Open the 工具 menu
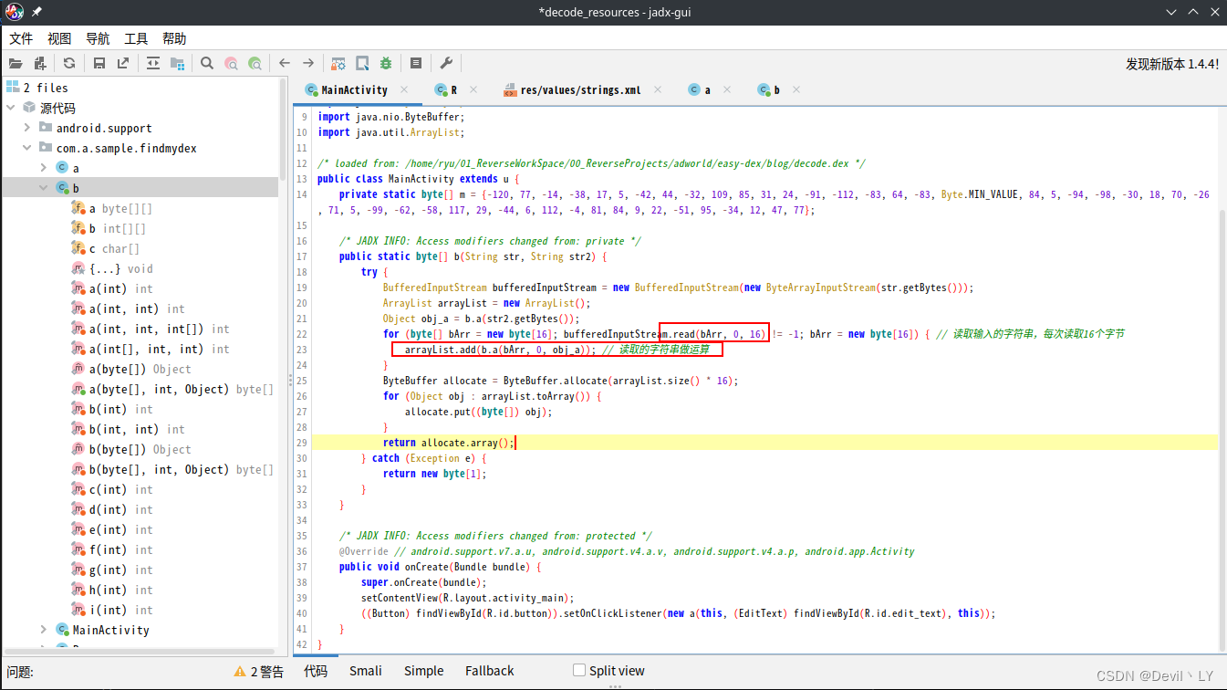This screenshot has width=1227, height=690. point(136,38)
